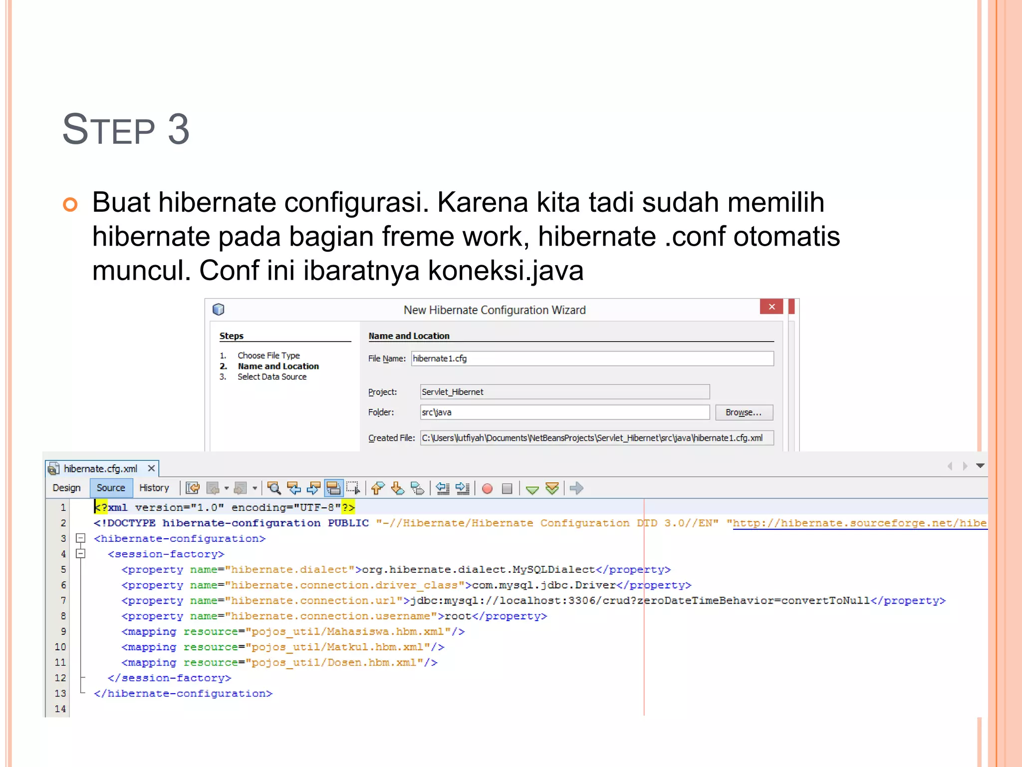Click 'Select Data Source' step text

[x=272, y=377]
